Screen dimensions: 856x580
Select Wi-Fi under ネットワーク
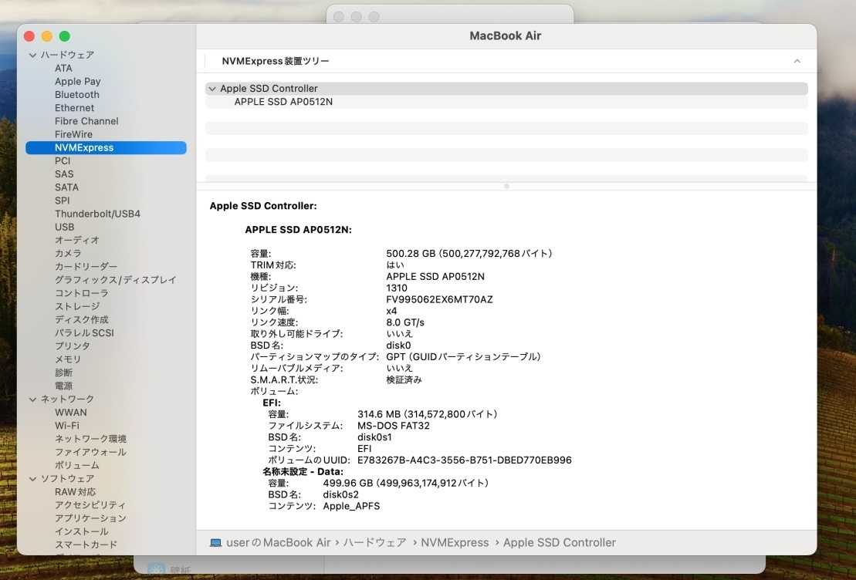pyautogui.click(x=66, y=426)
